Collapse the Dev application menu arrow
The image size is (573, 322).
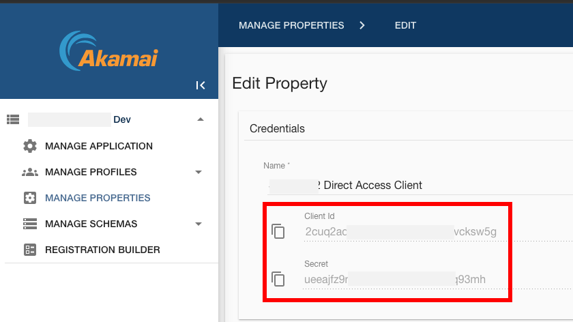click(x=200, y=119)
